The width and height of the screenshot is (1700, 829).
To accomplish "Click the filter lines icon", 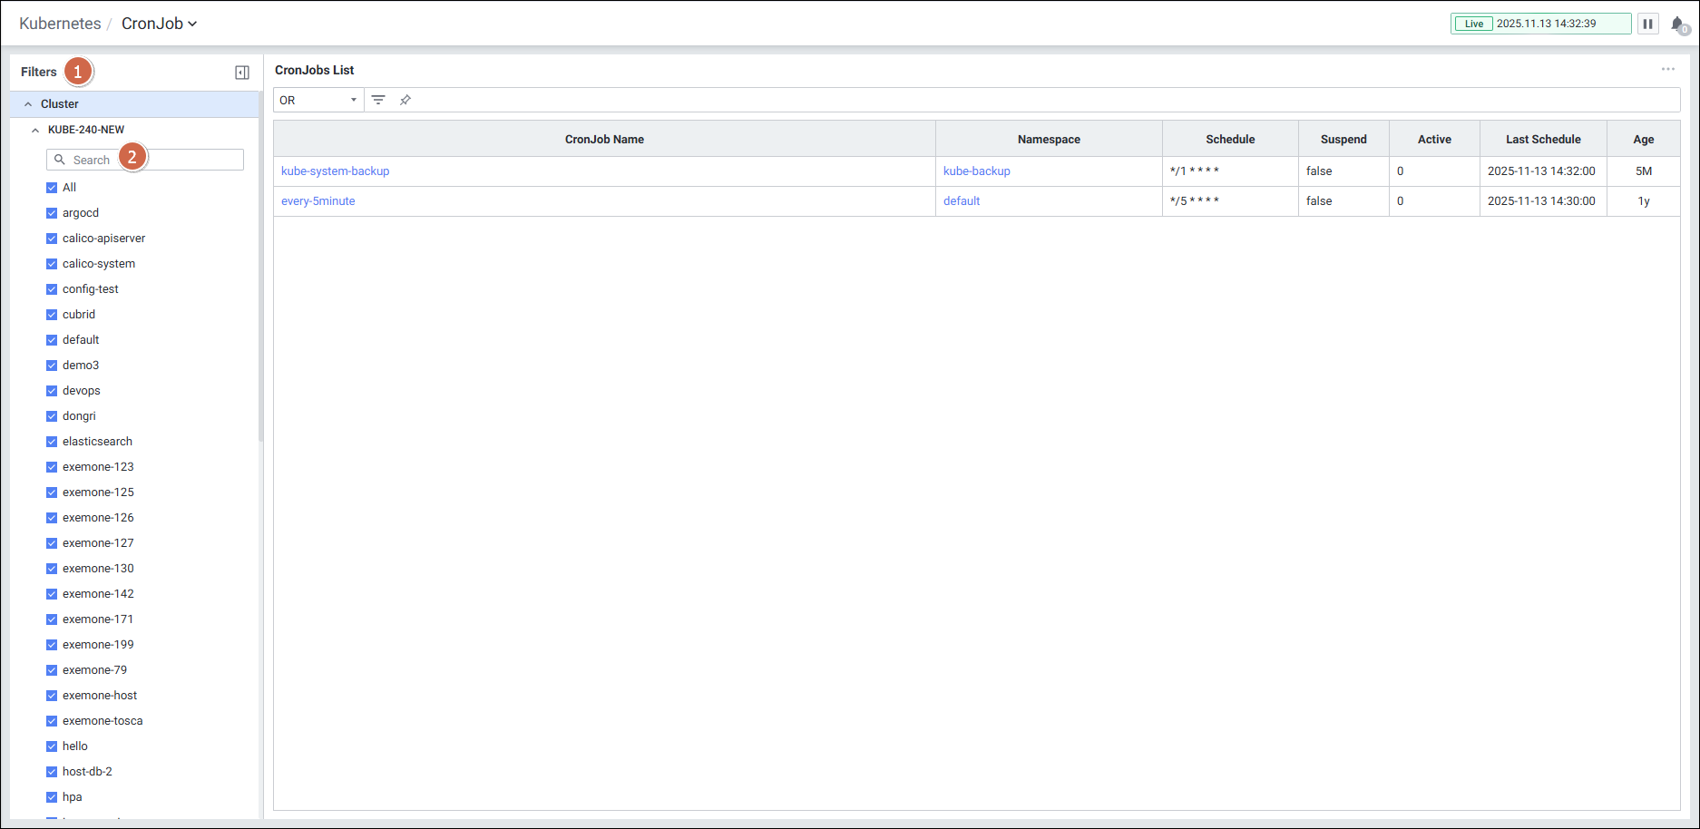I will pos(378,100).
